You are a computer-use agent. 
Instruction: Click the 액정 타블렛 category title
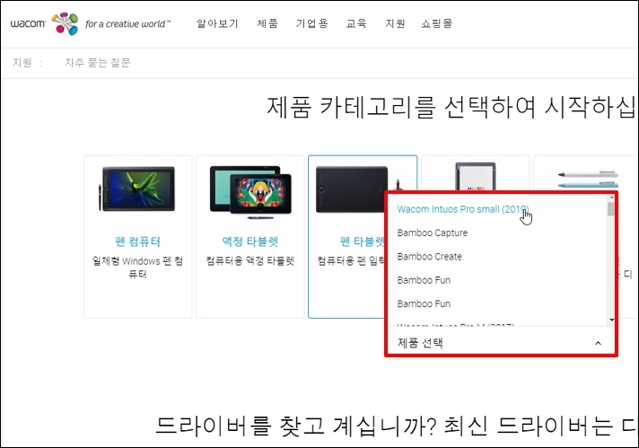250,242
